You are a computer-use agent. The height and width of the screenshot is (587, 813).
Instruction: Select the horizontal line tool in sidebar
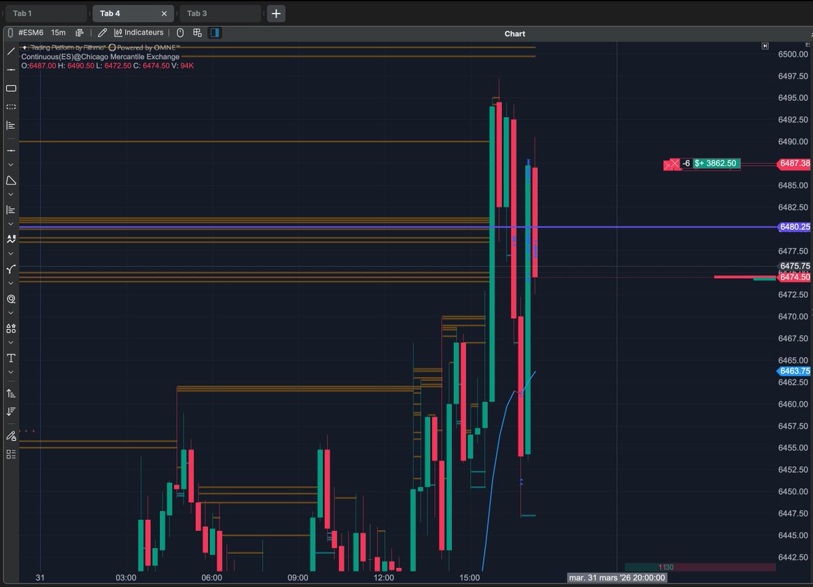(x=11, y=70)
